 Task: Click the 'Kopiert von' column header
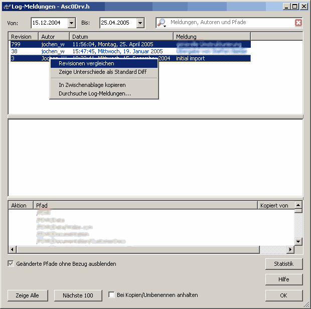click(276, 205)
